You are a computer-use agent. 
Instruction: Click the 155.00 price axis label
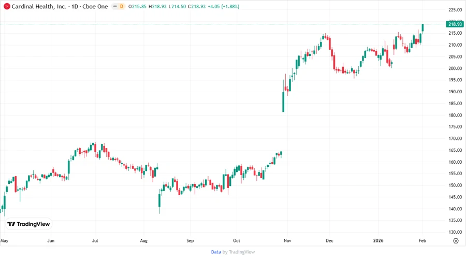coord(455,174)
